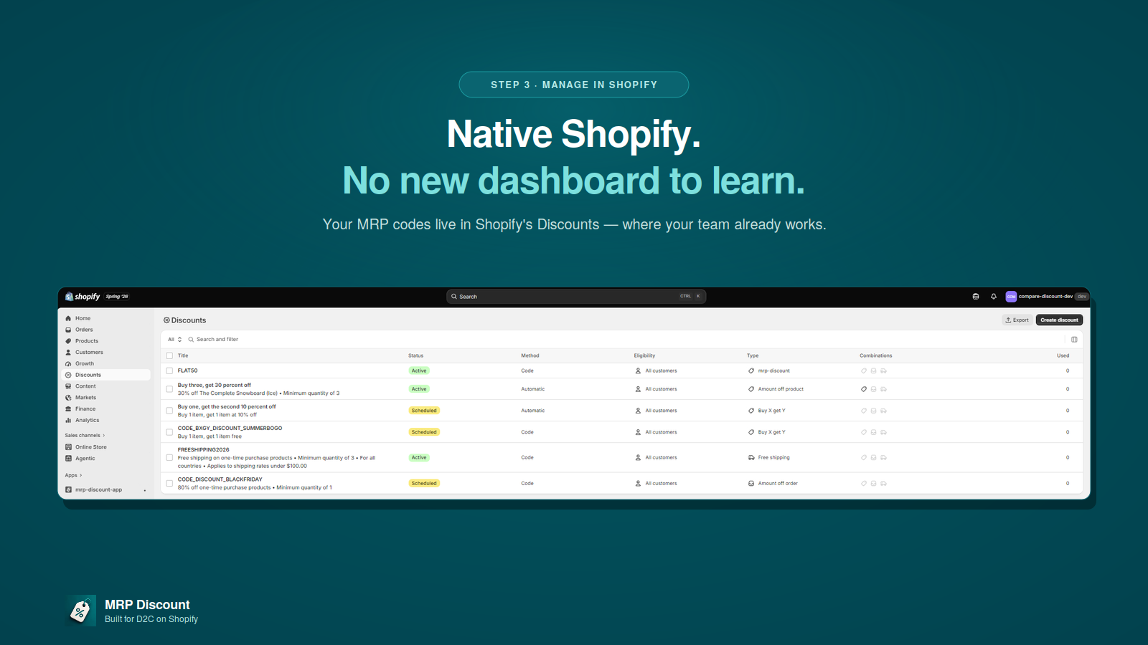Screen dimensions: 1148x645
Task: Click the Export button
Action: click(1017, 320)
